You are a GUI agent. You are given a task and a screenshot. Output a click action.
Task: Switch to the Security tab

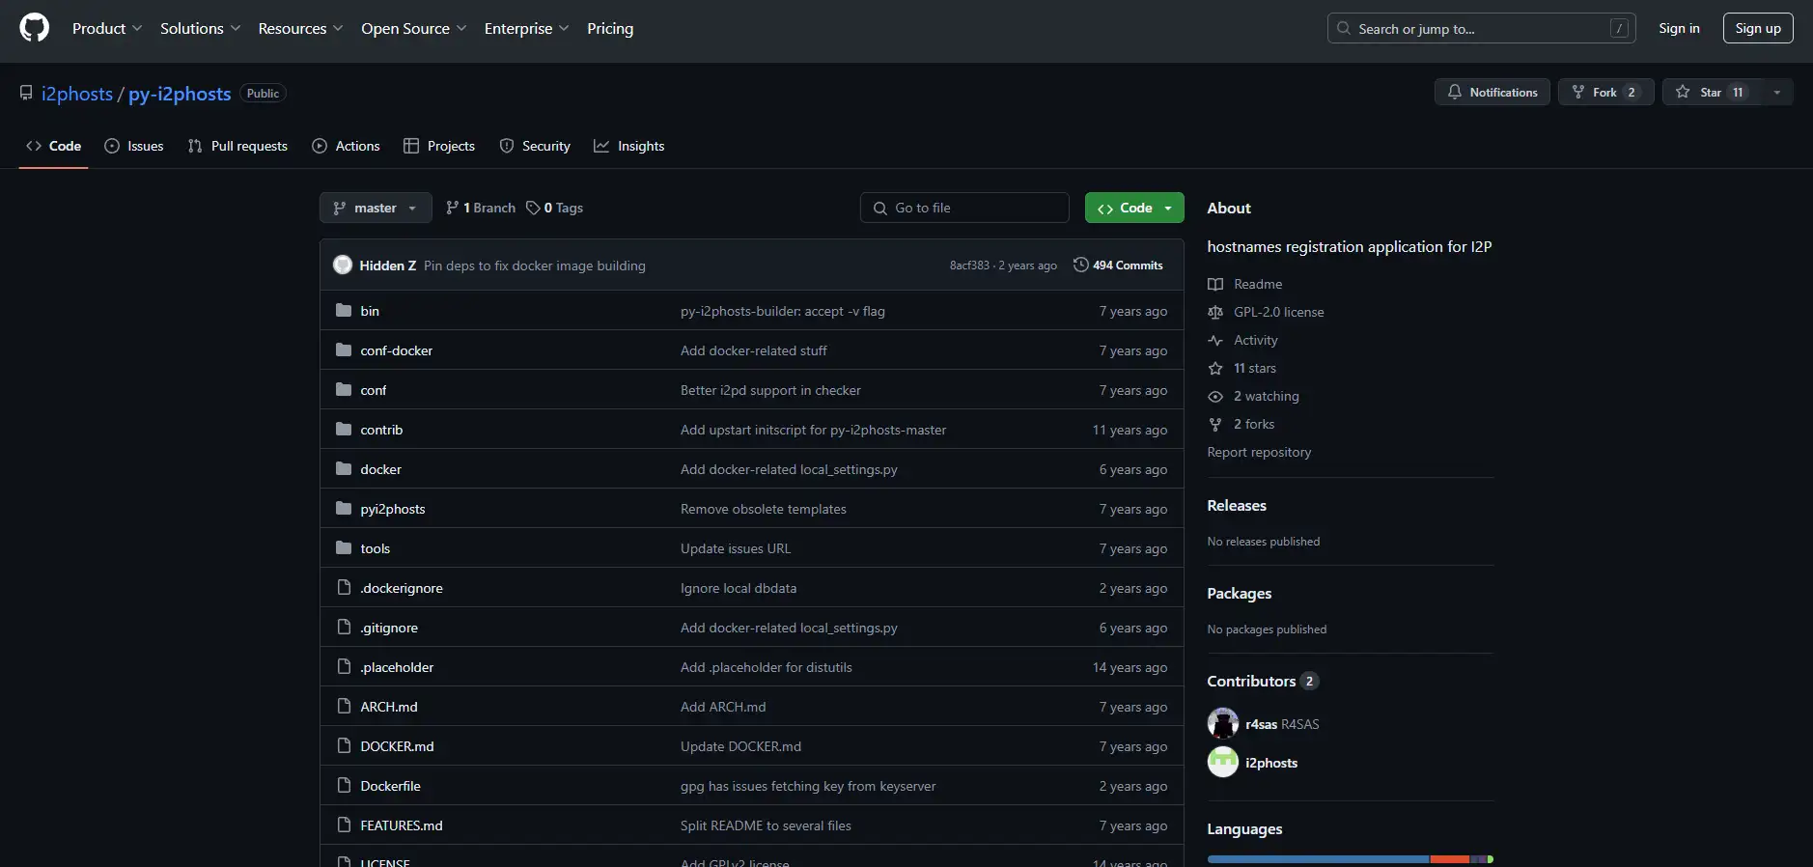click(535, 146)
